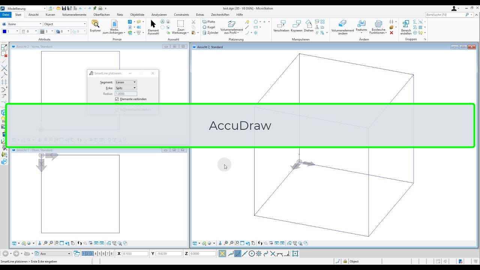Open the Segment Linien dropdown

[126, 82]
